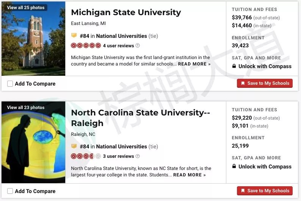
Task: Save Michigan State to My Schools
Action: (265, 83)
